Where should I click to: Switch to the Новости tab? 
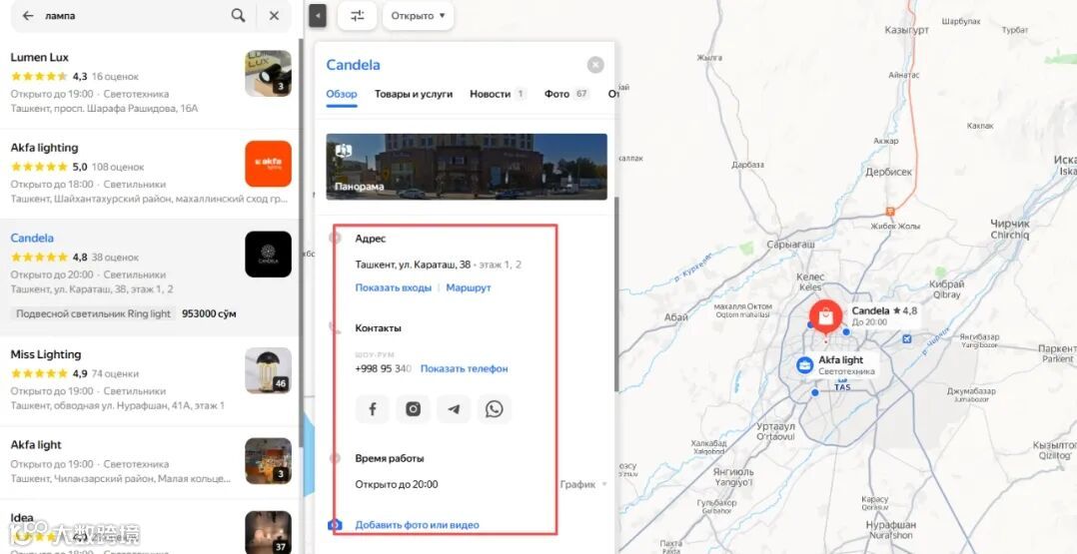498,94
